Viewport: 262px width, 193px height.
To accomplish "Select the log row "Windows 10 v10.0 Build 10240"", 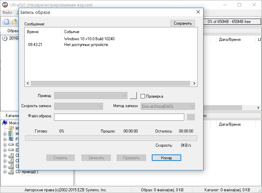I will point(89,39).
